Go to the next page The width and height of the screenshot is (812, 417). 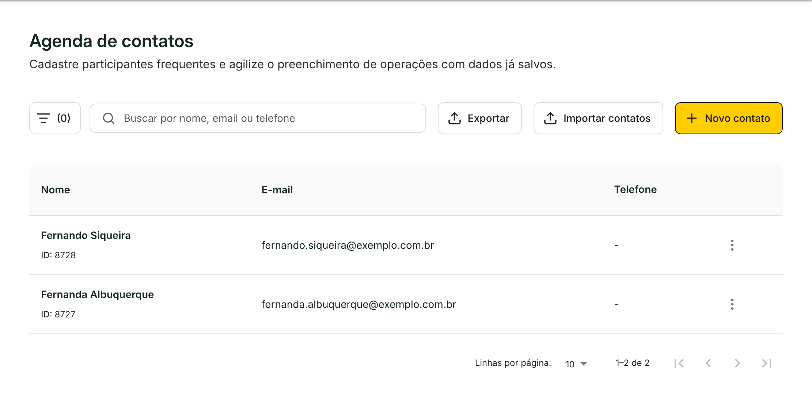click(737, 363)
